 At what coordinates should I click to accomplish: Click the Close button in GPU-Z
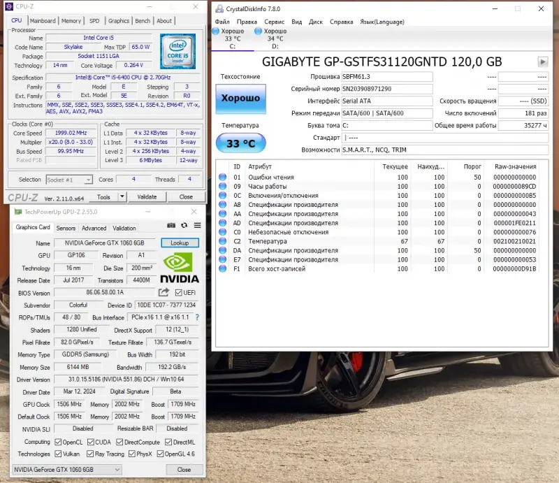coord(184,470)
